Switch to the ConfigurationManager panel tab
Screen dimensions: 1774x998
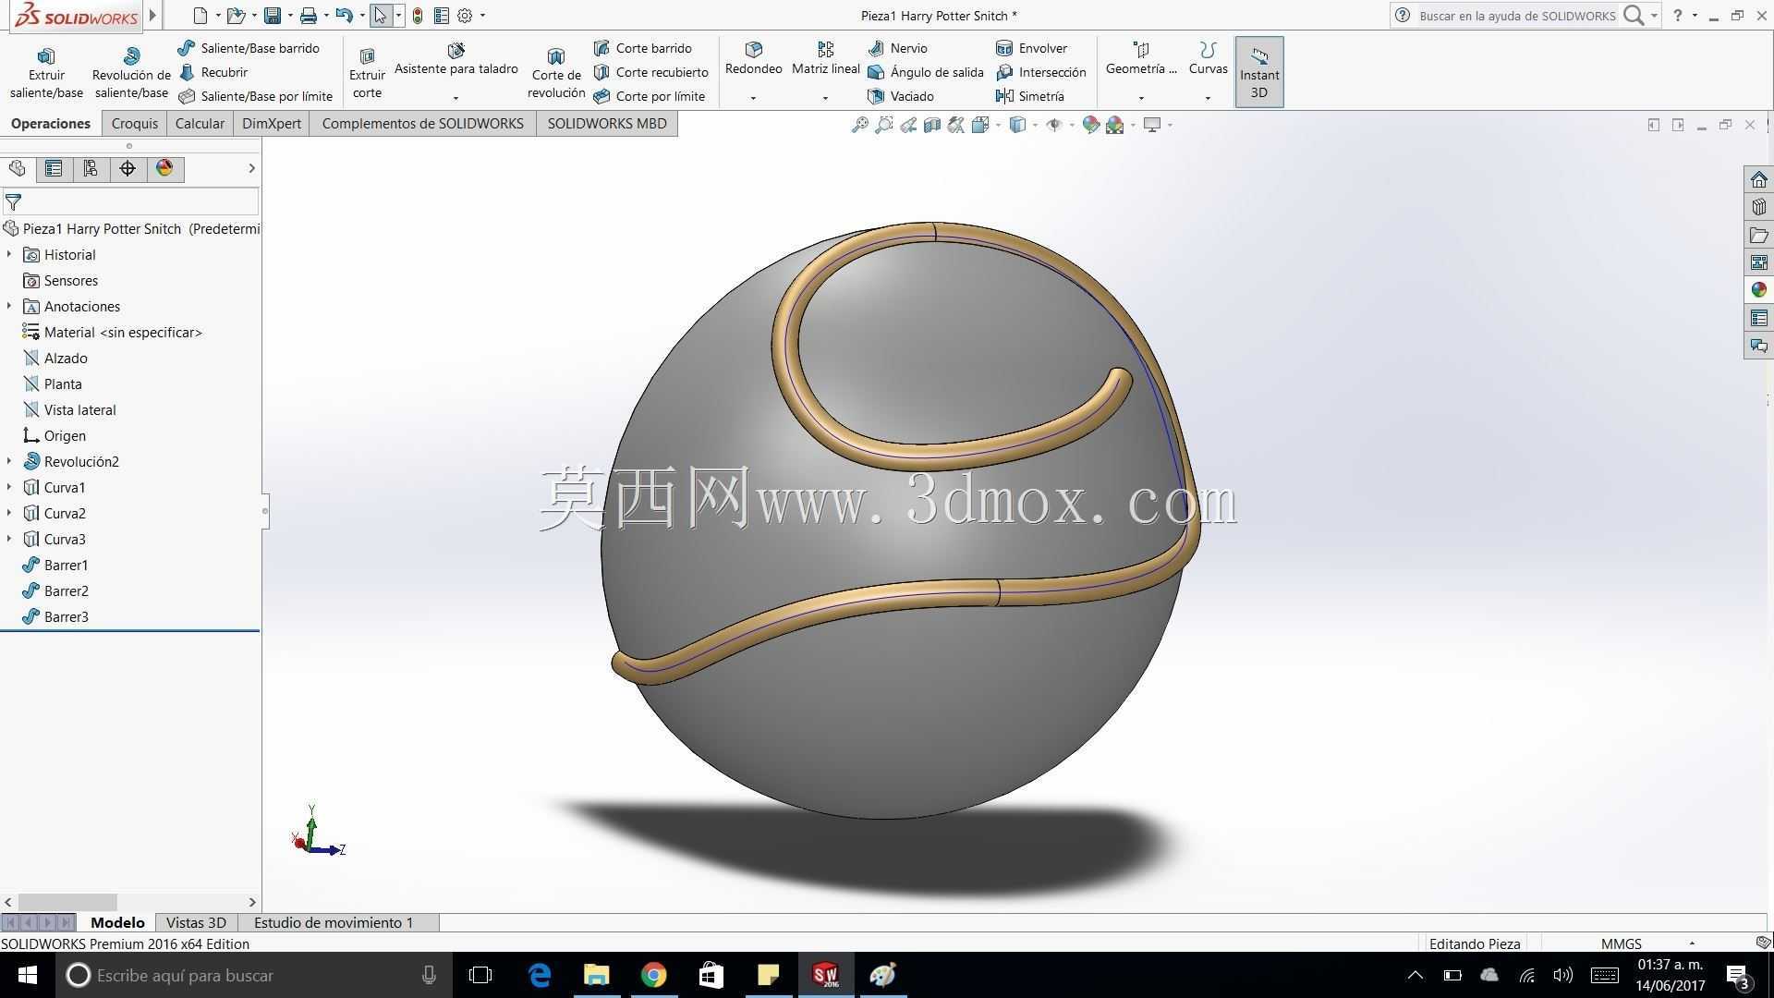coord(91,168)
